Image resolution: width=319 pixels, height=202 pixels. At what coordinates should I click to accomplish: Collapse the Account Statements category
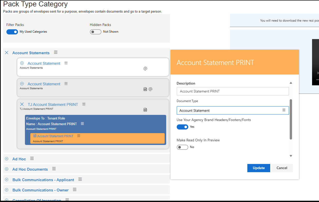[7, 53]
